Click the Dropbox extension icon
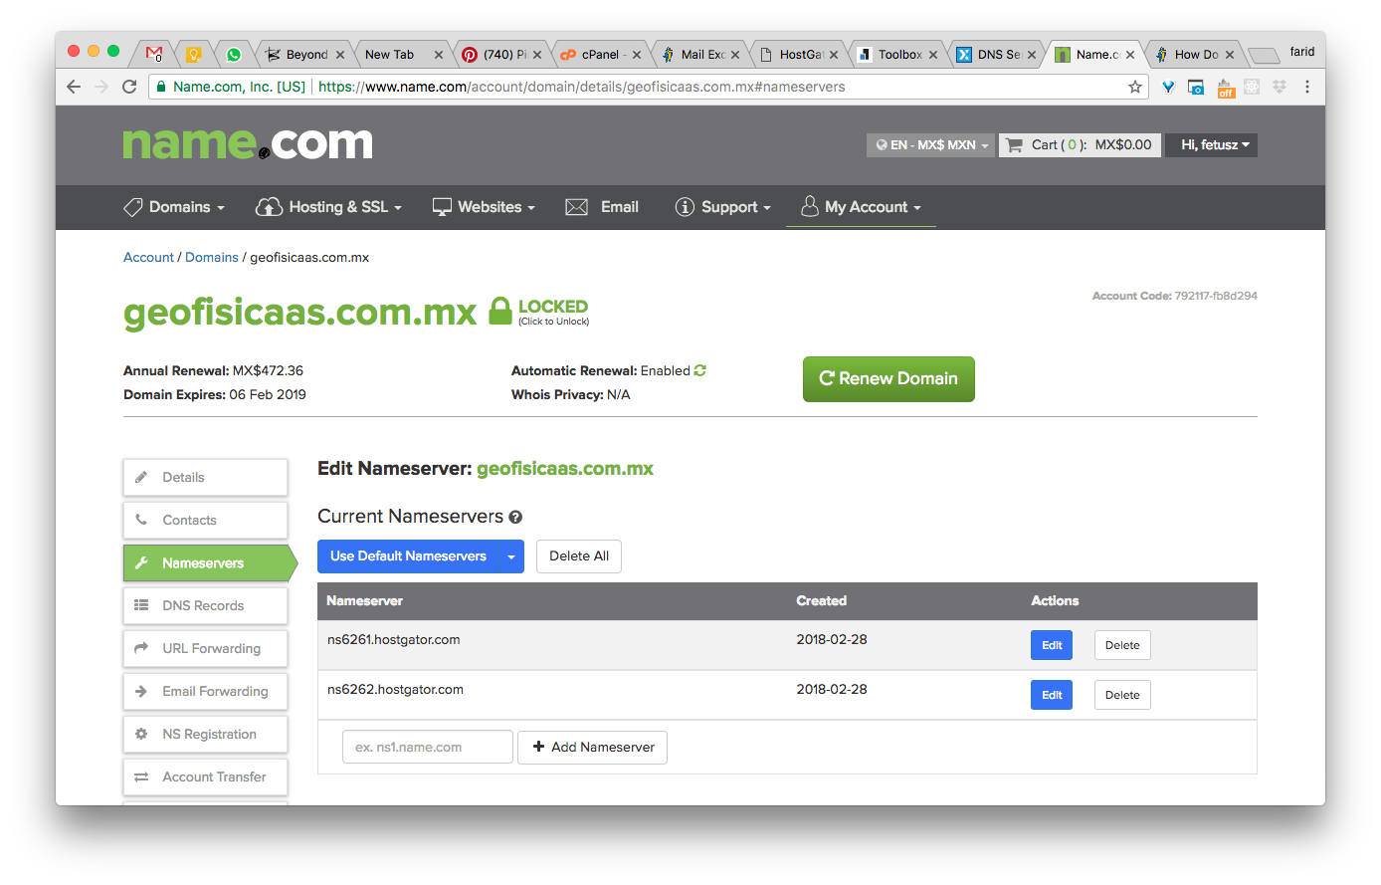Viewport: 1381px width, 885px height. [1280, 87]
